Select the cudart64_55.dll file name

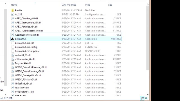coord(23,55)
